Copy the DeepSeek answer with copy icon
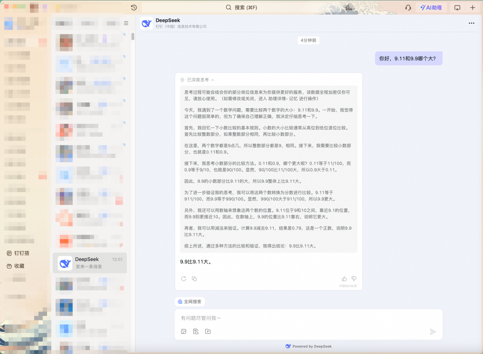 194,278
